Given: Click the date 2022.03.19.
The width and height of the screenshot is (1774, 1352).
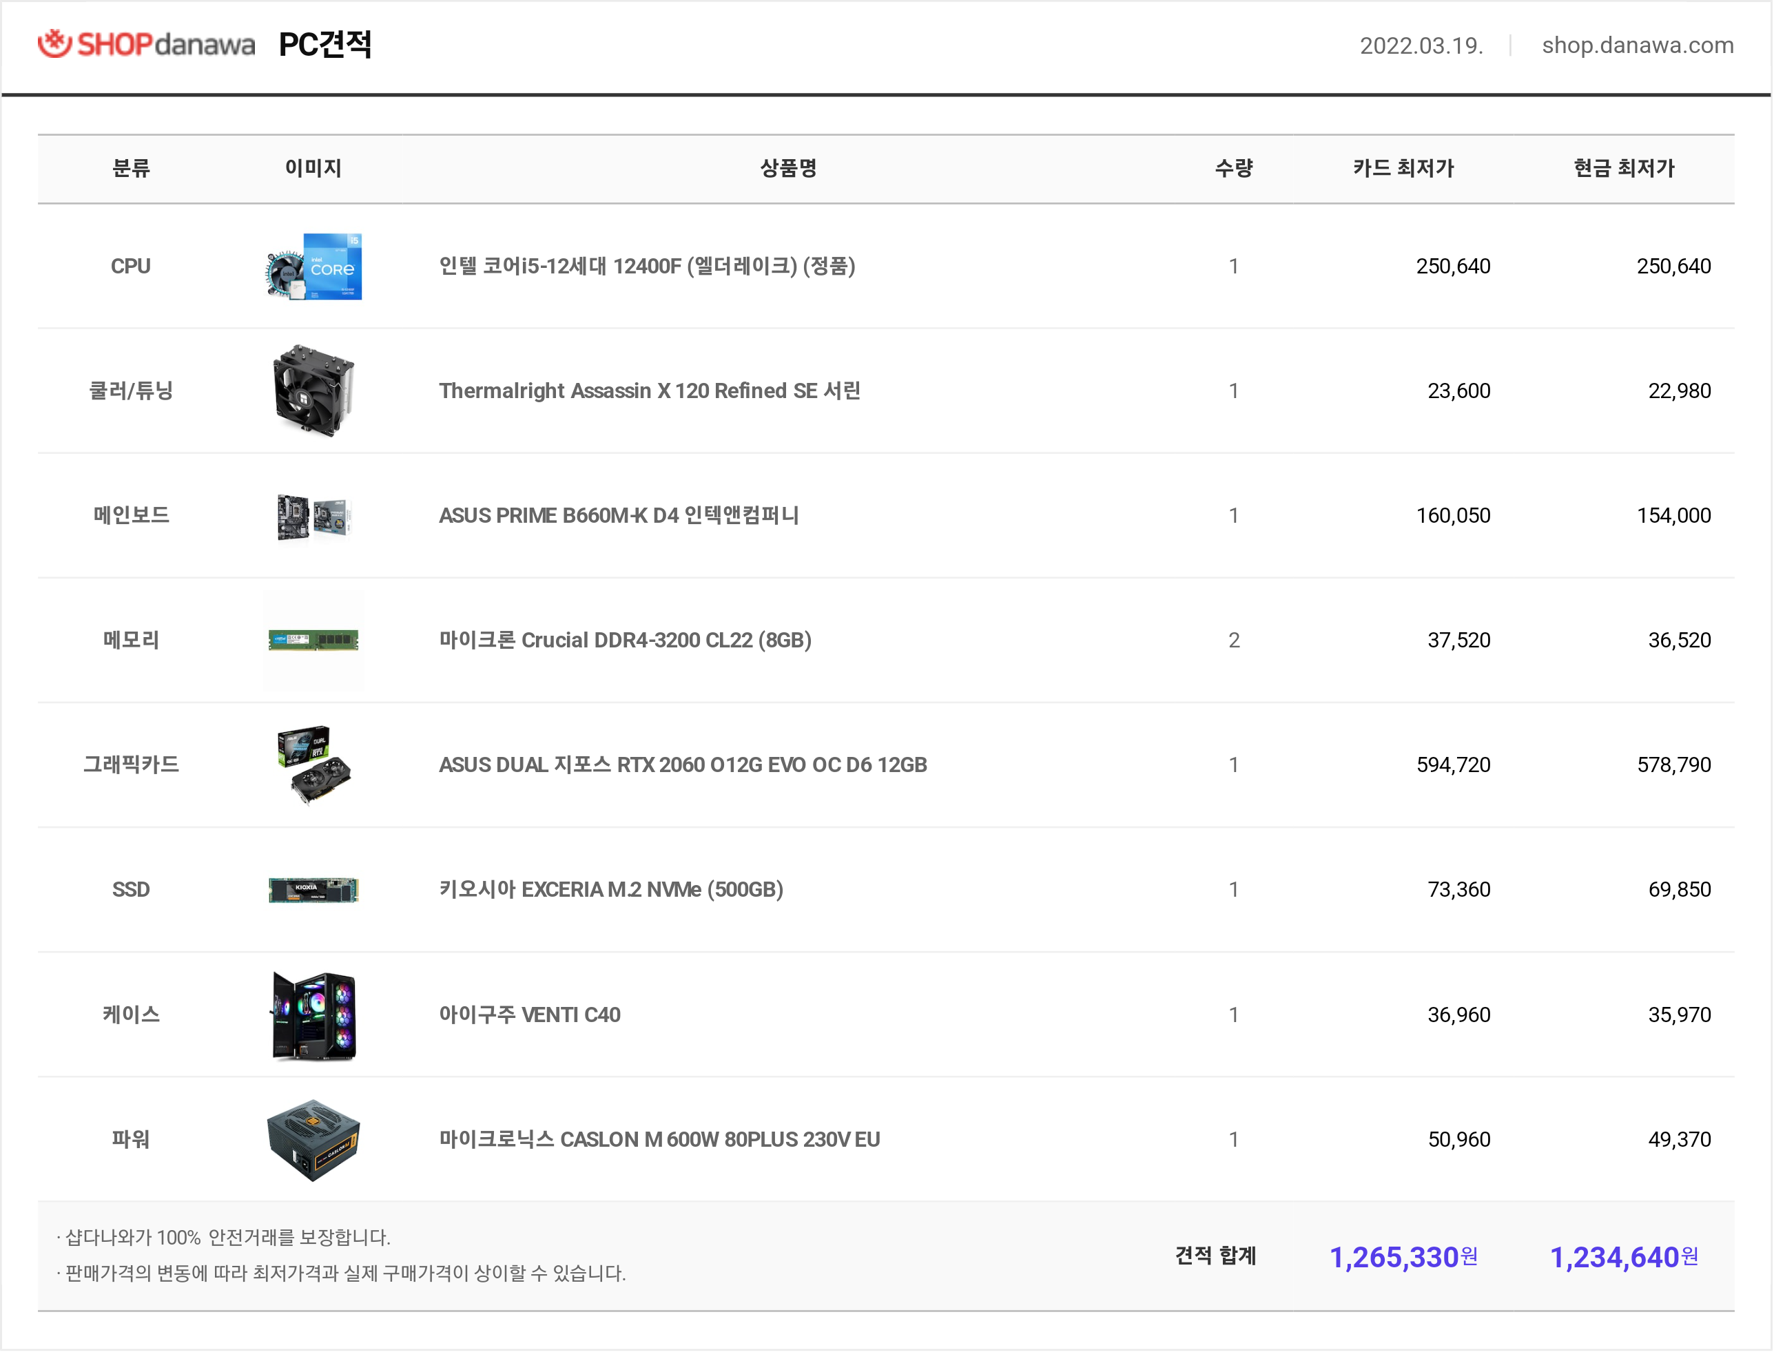Looking at the screenshot, I should point(1421,45).
